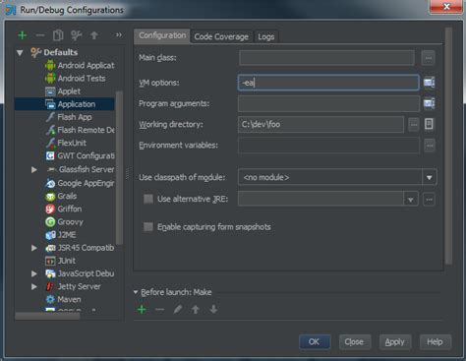
Task: Copy the configuration using the toolbar copy icon
Action: (x=58, y=35)
